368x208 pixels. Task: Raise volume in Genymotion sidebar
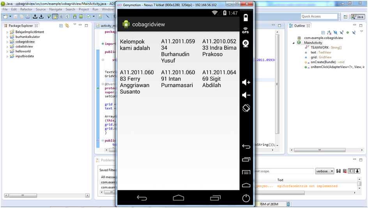246,82
